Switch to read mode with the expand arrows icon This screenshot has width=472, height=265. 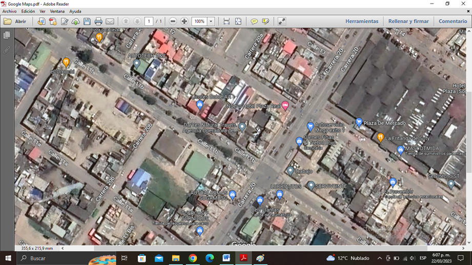pyautogui.click(x=282, y=21)
